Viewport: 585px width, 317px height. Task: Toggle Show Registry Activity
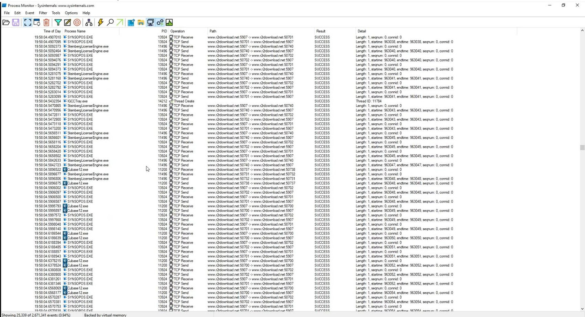coord(131,22)
